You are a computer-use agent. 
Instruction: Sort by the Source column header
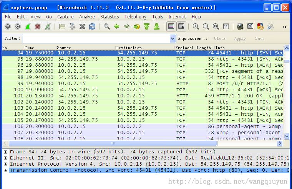(86, 48)
